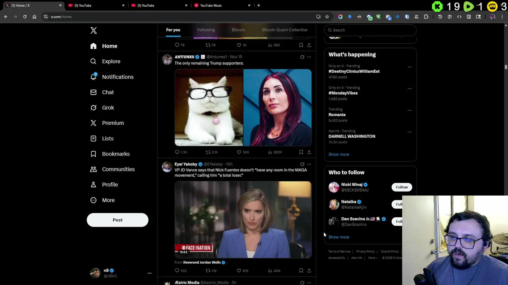508x285 pixels.
Task: Open a new browser tab
Action: pyautogui.click(x=259, y=6)
